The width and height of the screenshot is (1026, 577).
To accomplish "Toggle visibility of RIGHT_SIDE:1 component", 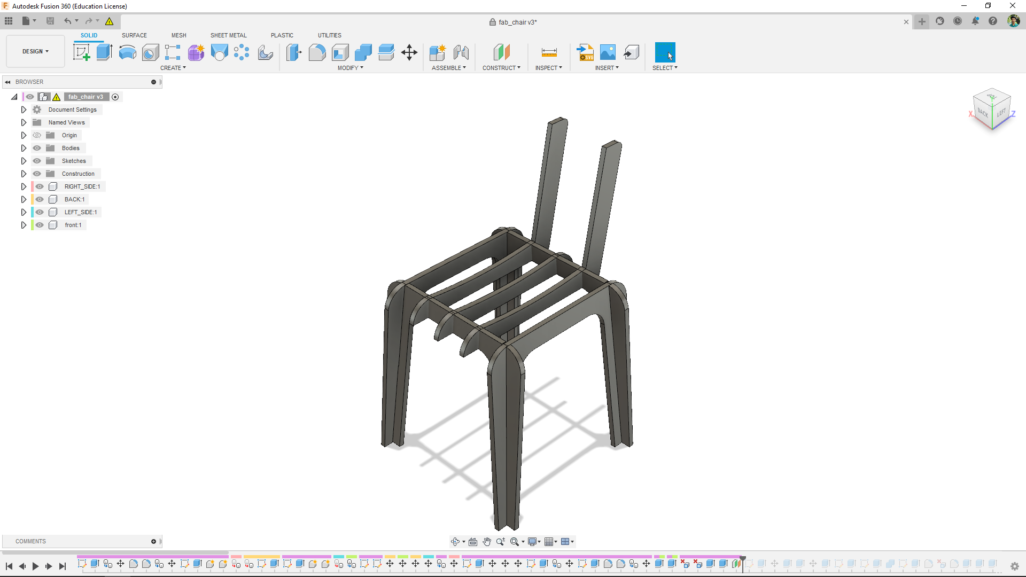I will click(x=40, y=186).
